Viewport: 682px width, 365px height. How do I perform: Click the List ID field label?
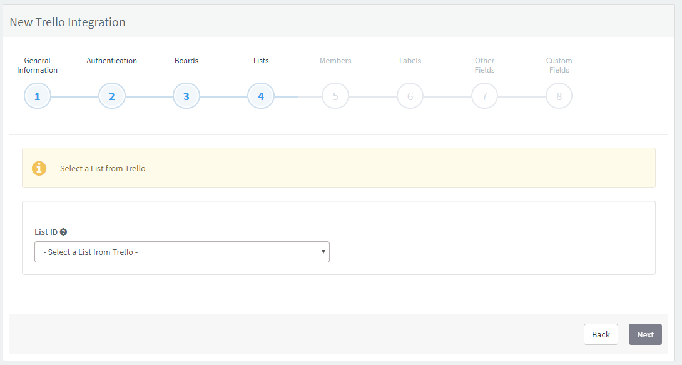pos(46,232)
